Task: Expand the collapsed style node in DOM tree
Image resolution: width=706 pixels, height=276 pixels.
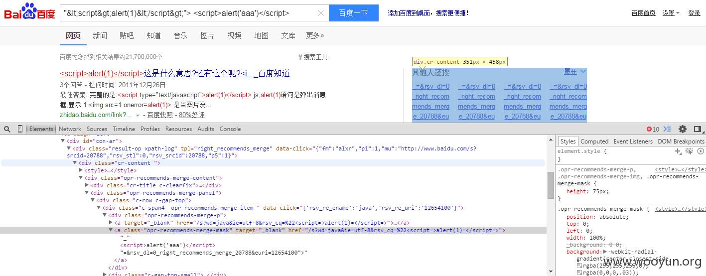Action: coord(81,170)
